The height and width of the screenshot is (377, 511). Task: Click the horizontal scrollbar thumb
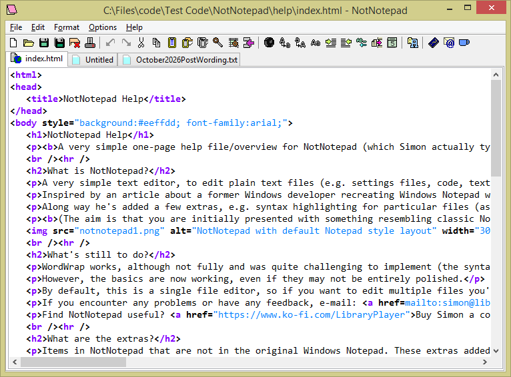tap(73, 362)
